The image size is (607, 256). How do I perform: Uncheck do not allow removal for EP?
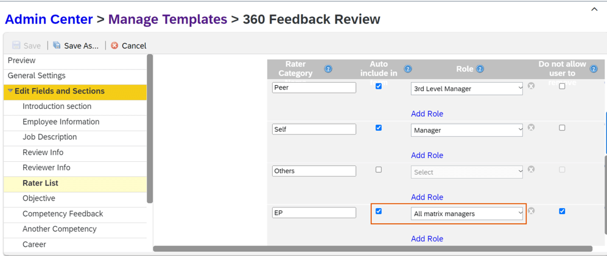click(562, 211)
